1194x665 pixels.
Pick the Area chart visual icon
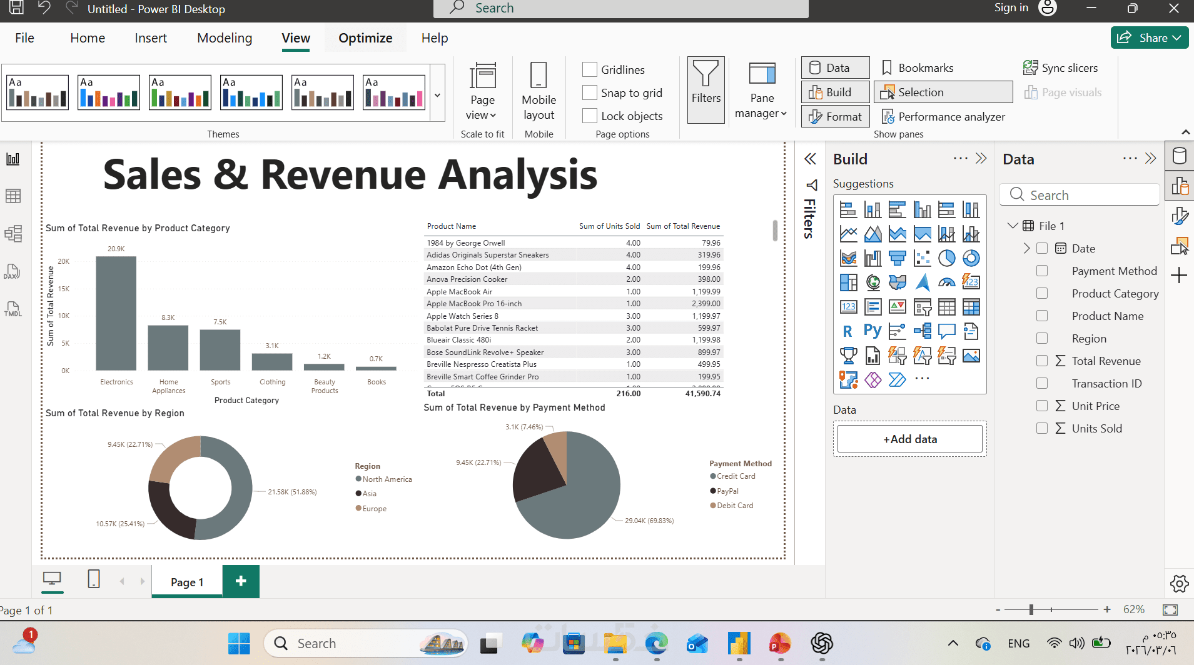click(873, 234)
